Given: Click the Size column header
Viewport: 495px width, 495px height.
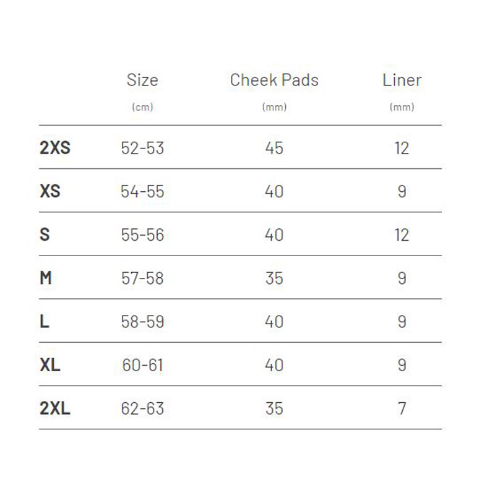Looking at the screenshot, I should [142, 80].
